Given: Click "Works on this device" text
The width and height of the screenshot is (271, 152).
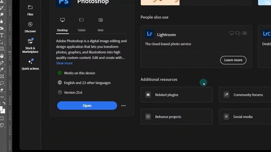Looking at the screenshot, I should [80, 73].
